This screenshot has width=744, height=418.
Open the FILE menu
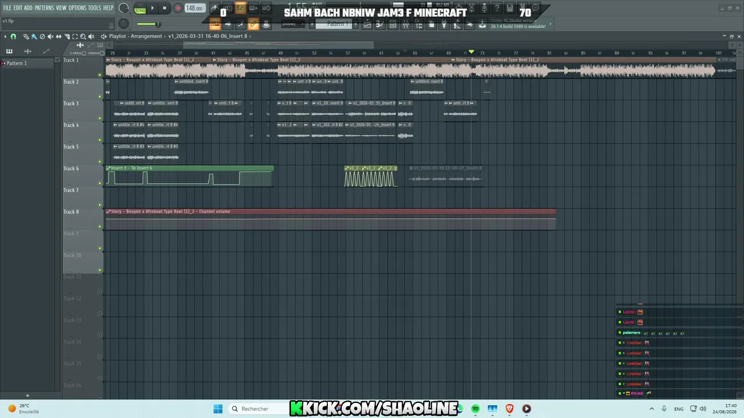click(7, 8)
